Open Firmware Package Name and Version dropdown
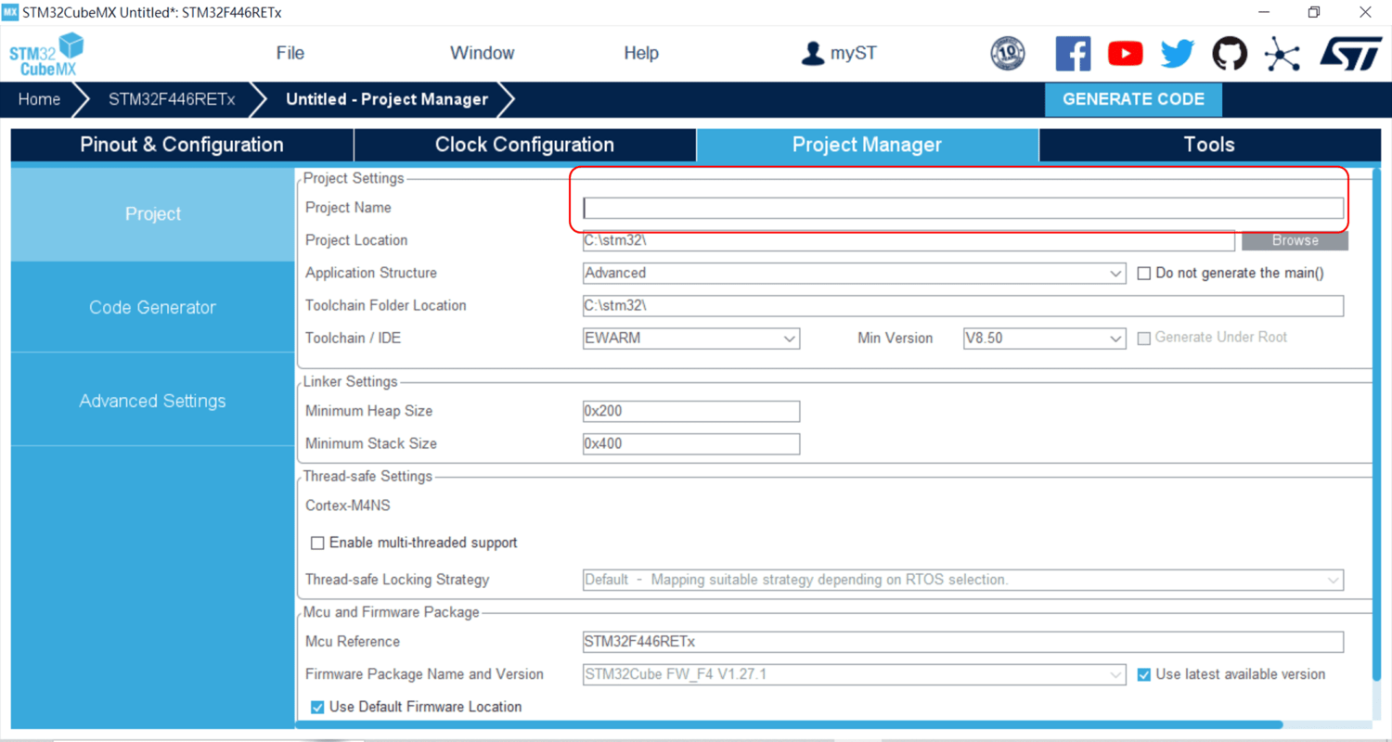 coord(854,674)
